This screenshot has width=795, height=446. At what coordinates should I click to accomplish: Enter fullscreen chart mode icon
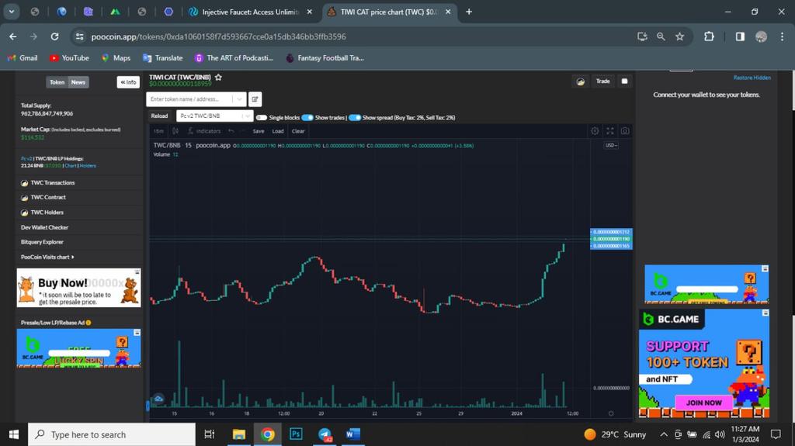click(x=610, y=131)
